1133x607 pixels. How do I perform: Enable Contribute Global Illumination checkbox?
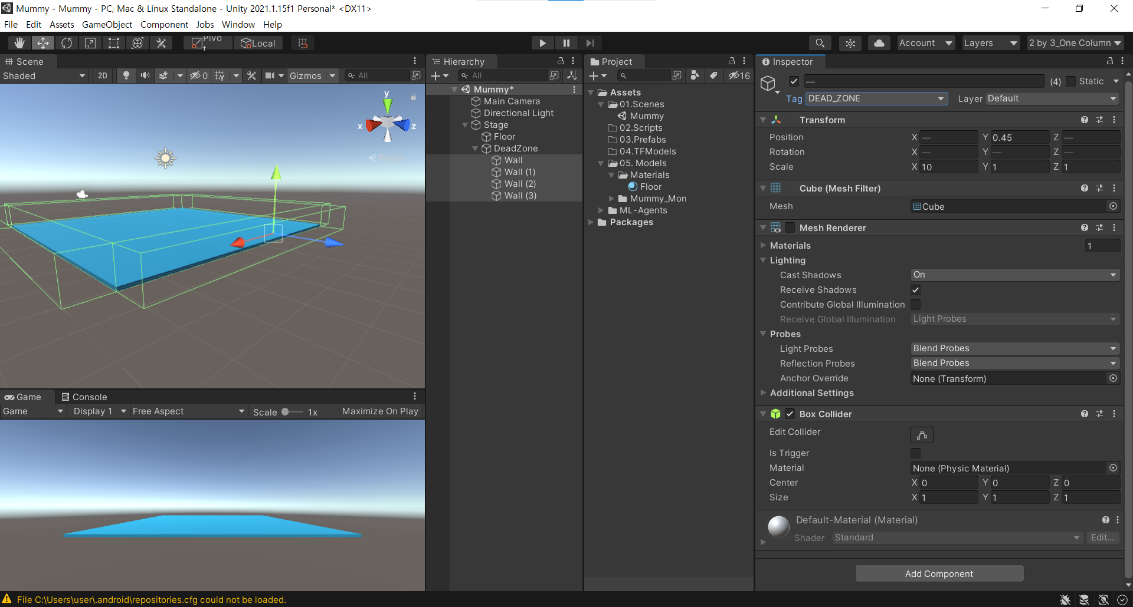tap(916, 305)
